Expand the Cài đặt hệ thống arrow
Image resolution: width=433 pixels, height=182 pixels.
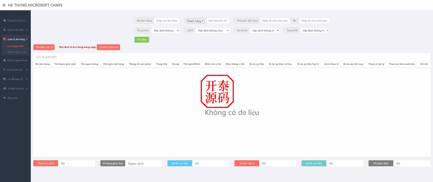click(27, 88)
